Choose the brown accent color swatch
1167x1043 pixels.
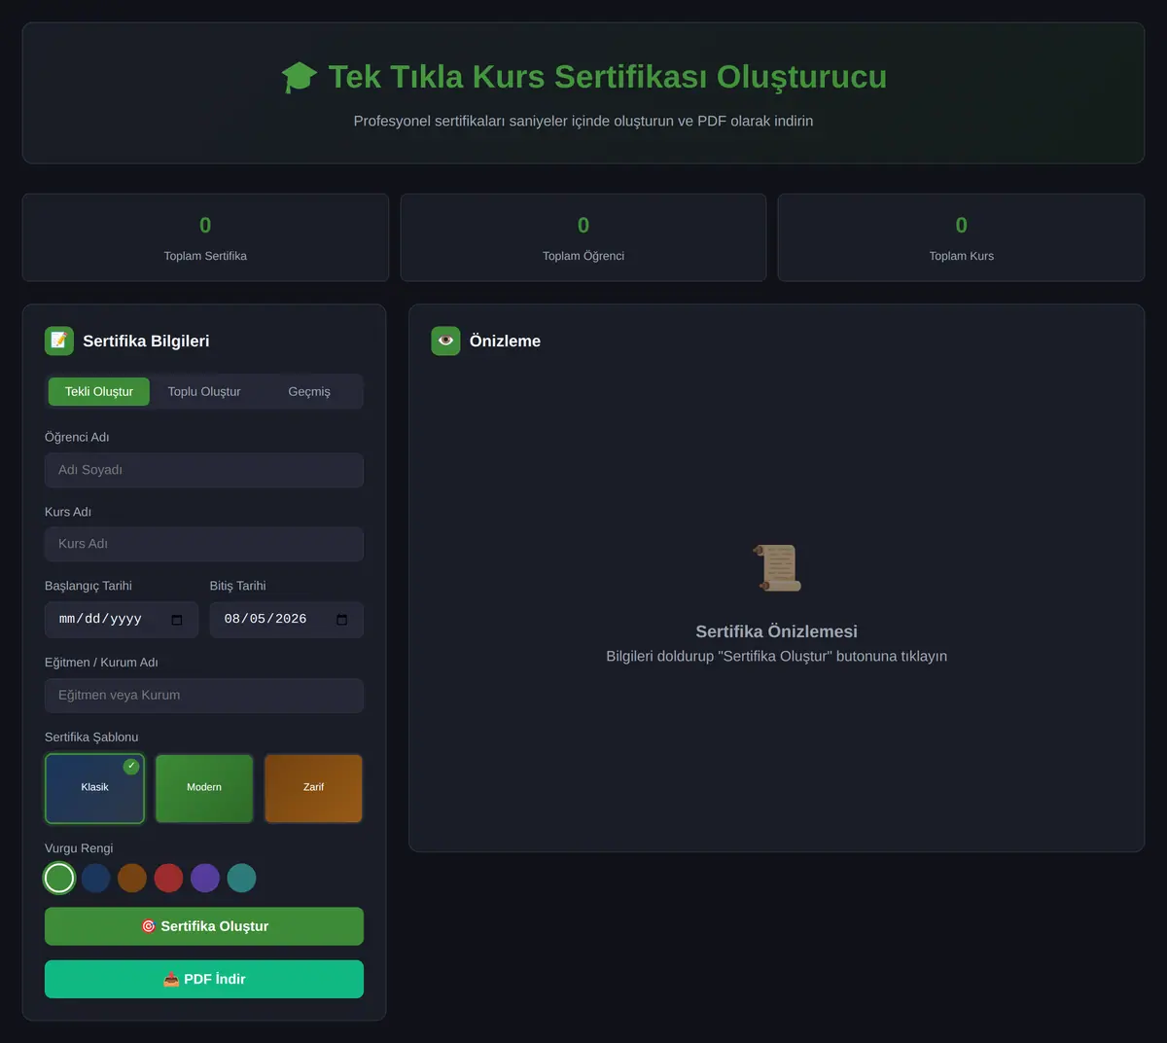(132, 878)
